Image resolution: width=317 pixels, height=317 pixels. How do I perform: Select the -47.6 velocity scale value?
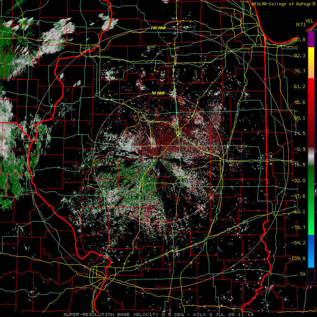298,196
